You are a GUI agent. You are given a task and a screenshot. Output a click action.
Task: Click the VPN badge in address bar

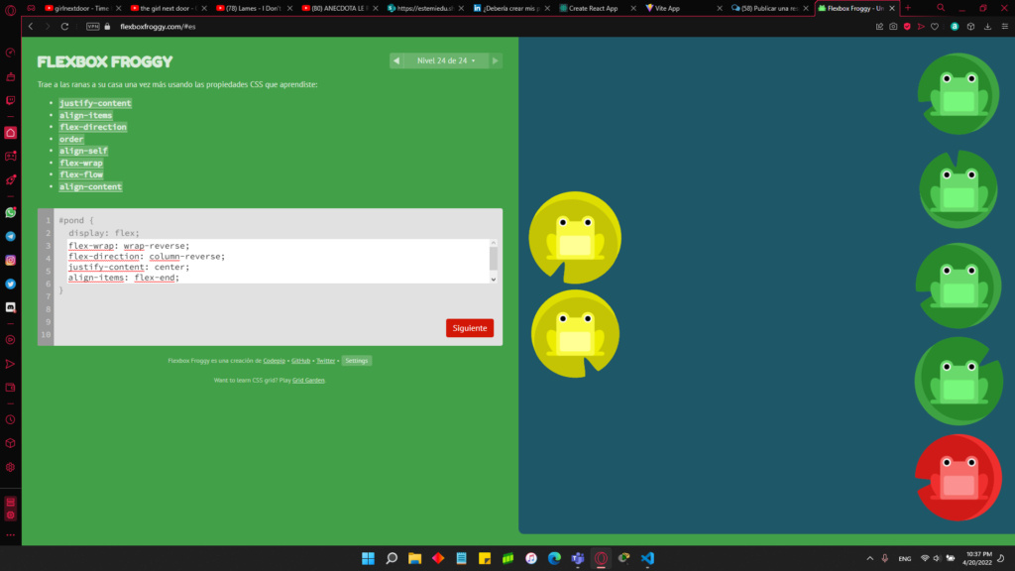coord(93,27)
